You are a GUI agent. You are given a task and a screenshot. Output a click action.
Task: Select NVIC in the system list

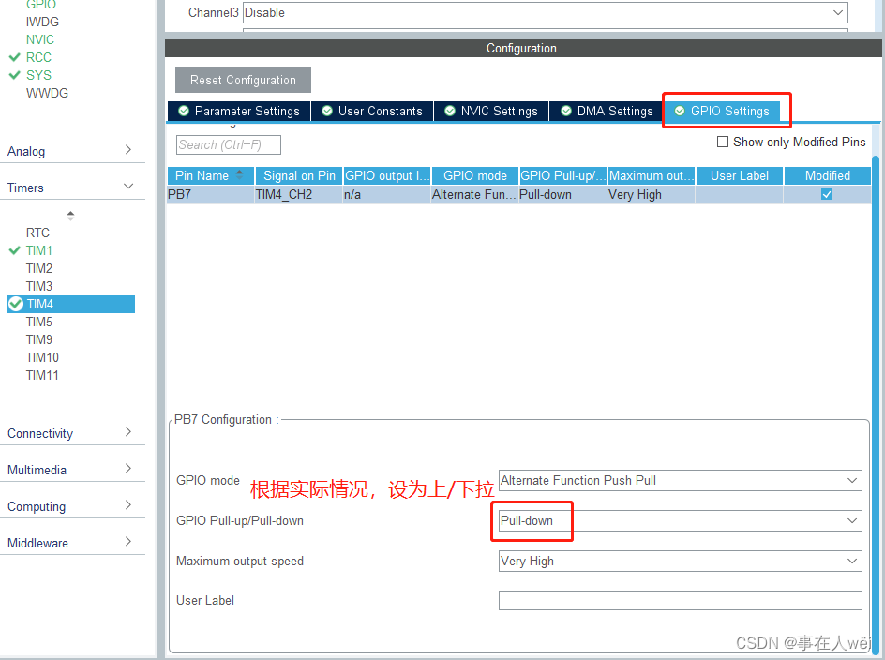tap(40, 39)
